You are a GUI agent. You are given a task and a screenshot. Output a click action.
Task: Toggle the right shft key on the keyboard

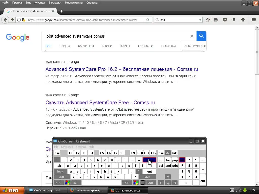(147, 177)
